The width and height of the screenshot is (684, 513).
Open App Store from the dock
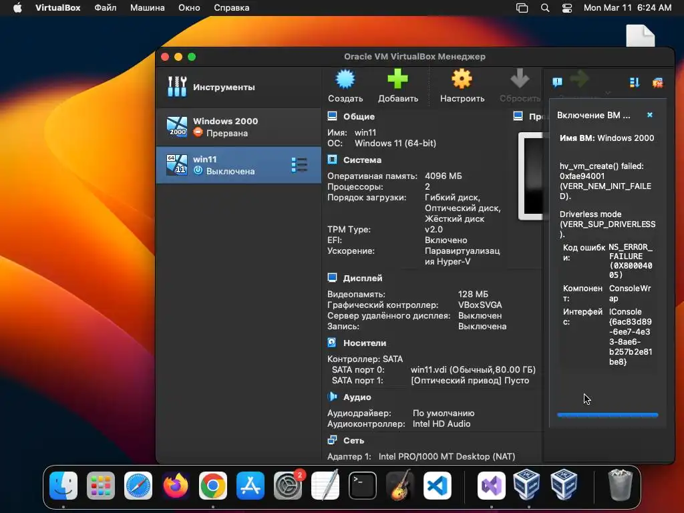point(250,486)
